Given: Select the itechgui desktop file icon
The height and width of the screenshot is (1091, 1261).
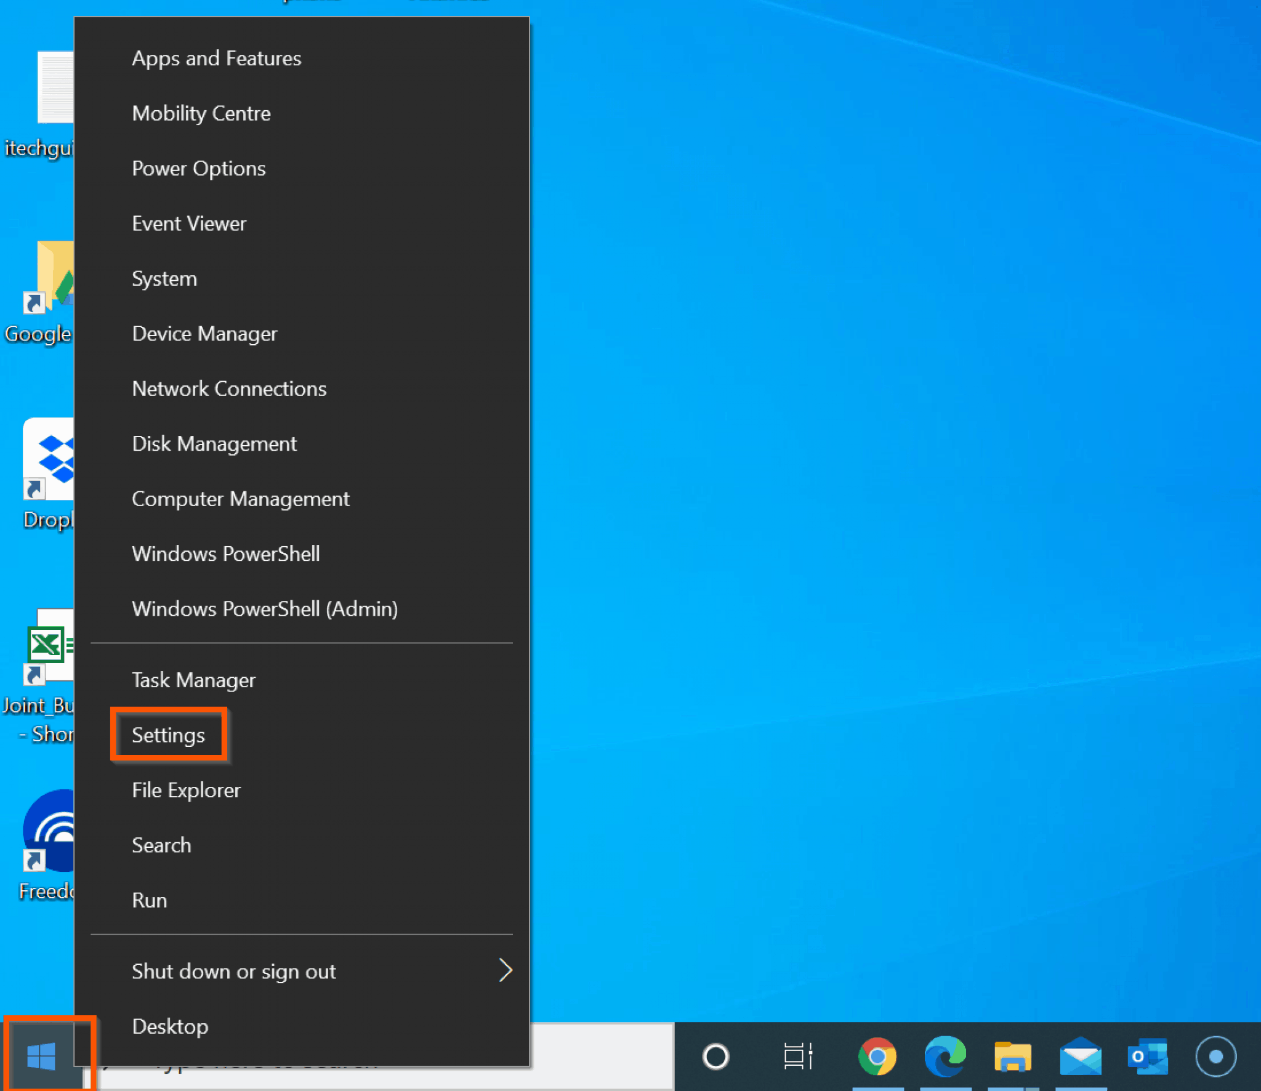Looking at the screenshot, I should pyautogui.click(x=38, y=105).
